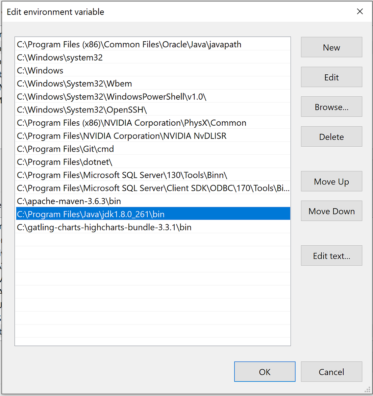Move the selected entry up
Image resolution: width=373 pixels, height=396 pixels.
[331, 181]
